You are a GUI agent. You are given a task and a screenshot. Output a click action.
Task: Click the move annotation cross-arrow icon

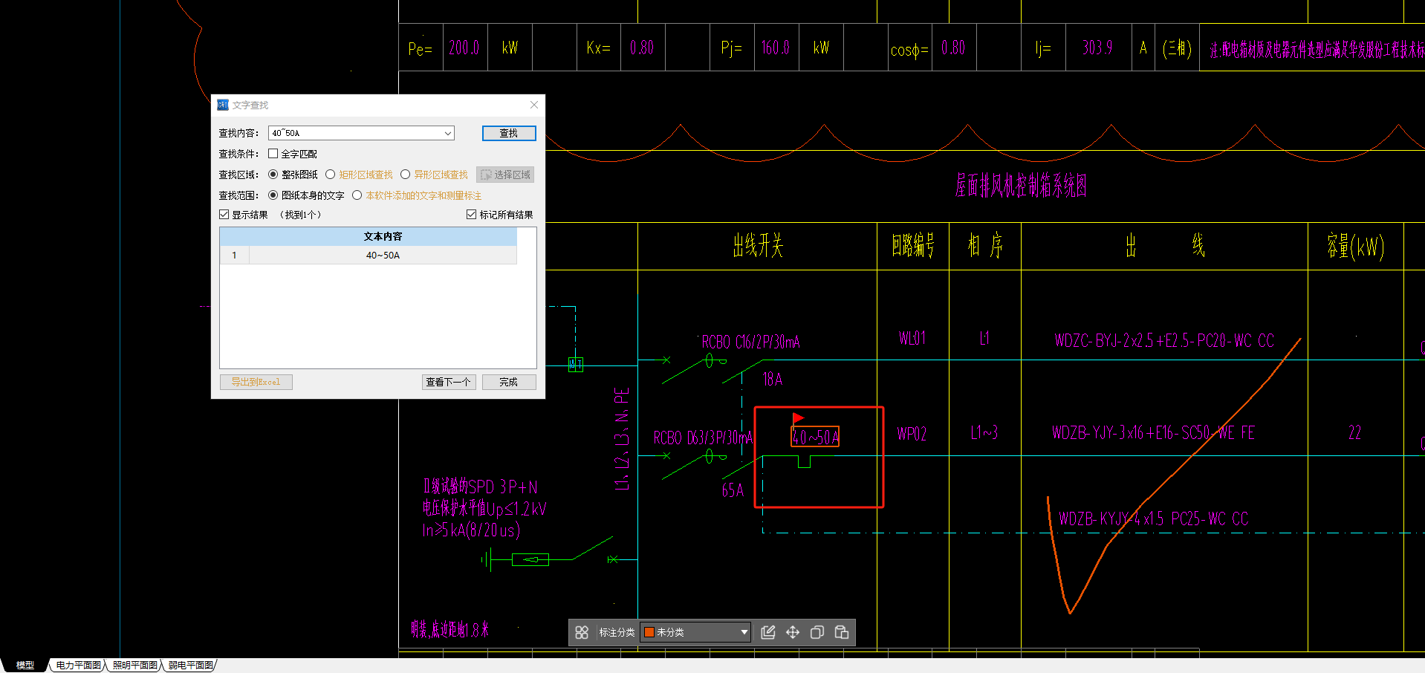click(793, 632)
